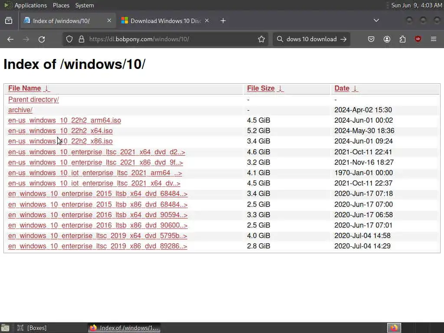Click the 4.0 GiB file size cell
Screen dimensions: 444x333
(258, 236)
